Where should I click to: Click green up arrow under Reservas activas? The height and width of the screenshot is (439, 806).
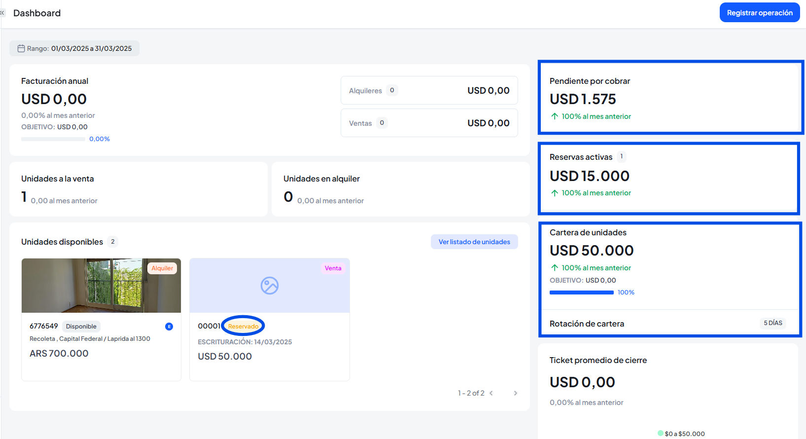[555, 193]
